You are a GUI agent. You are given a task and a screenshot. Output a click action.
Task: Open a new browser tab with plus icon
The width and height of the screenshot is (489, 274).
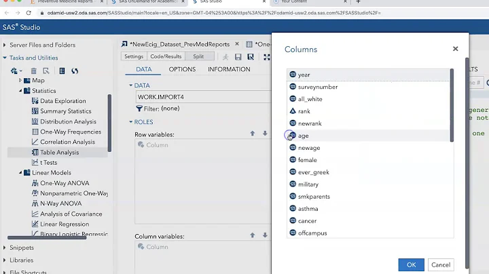[x=358, y=2]
